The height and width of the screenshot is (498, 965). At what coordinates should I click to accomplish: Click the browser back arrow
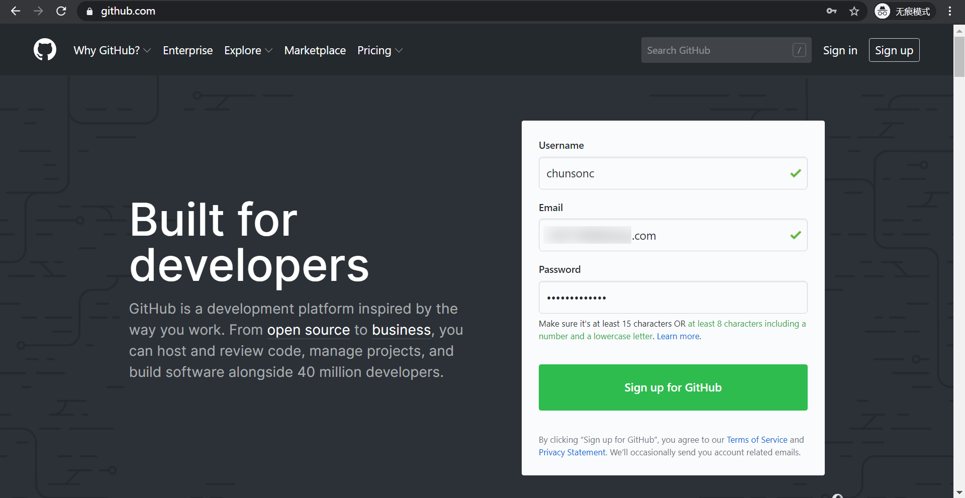point(16,11)
